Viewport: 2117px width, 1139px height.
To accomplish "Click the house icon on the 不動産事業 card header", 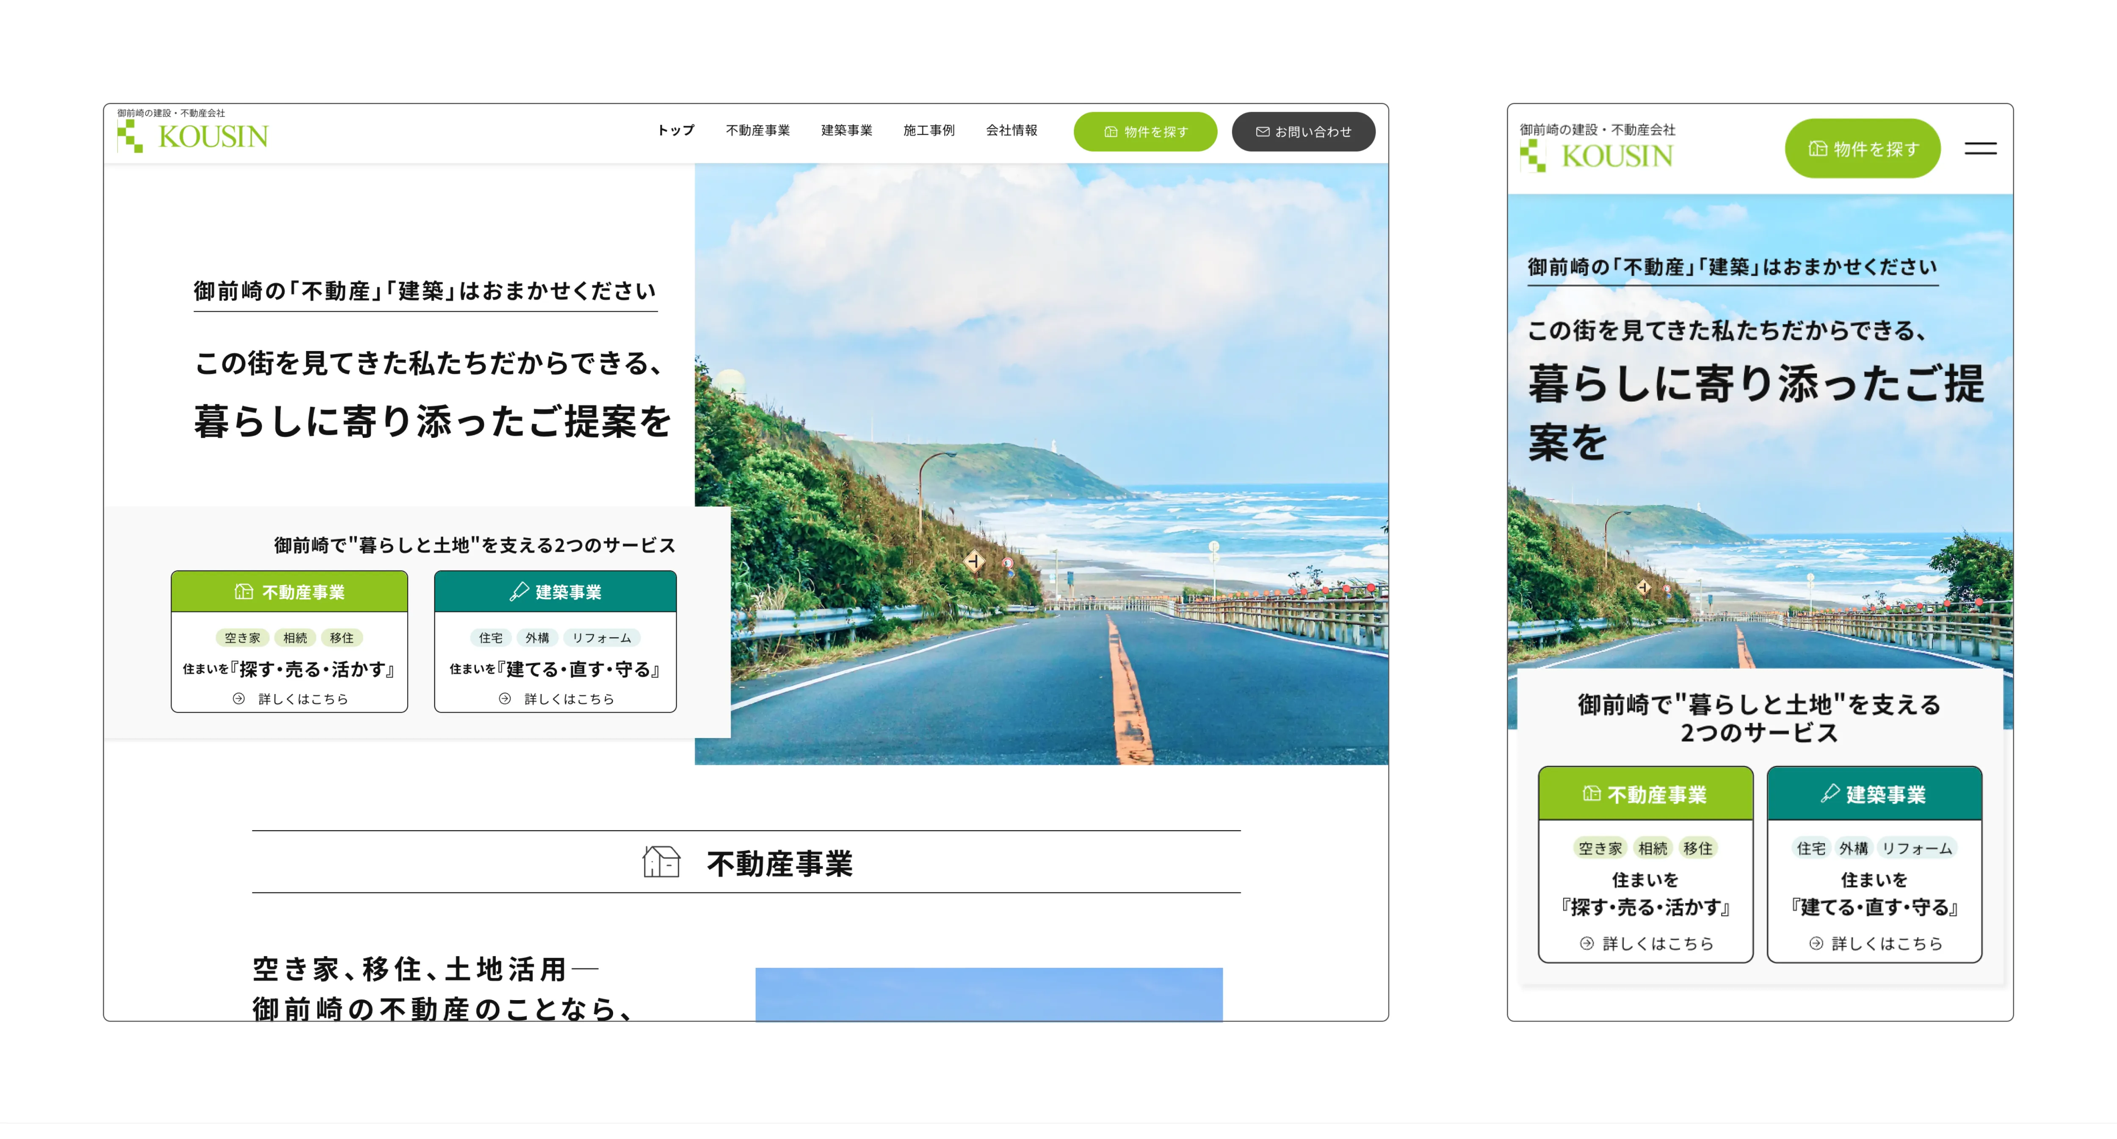I will click(243, 591).
